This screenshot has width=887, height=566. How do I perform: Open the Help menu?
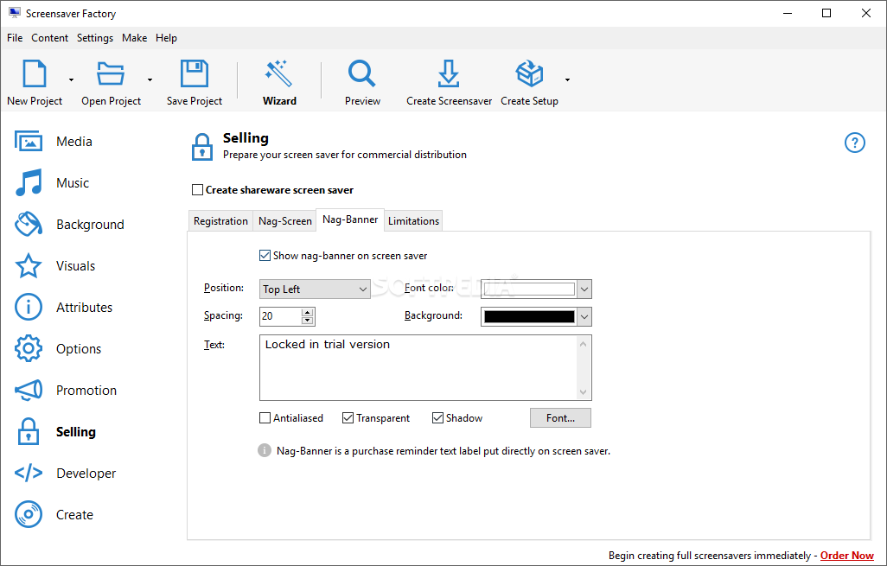point(166,38)
